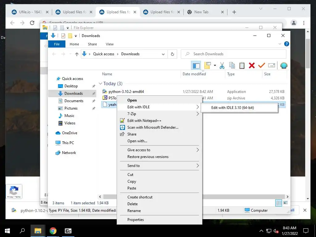Click the red X Delete toolbar icon
This screenshot has width=316, height=237.
click(252, 65)
